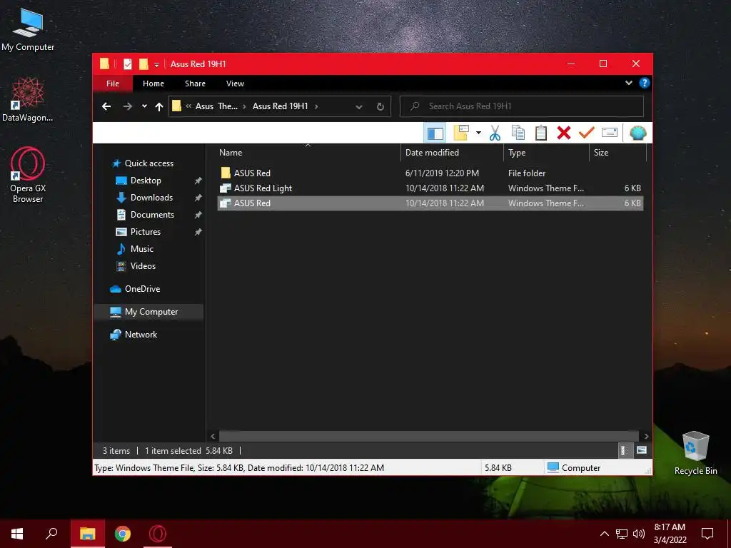
Task: Click the new folder/layout toolbar icon
Action: pos(461,133)
